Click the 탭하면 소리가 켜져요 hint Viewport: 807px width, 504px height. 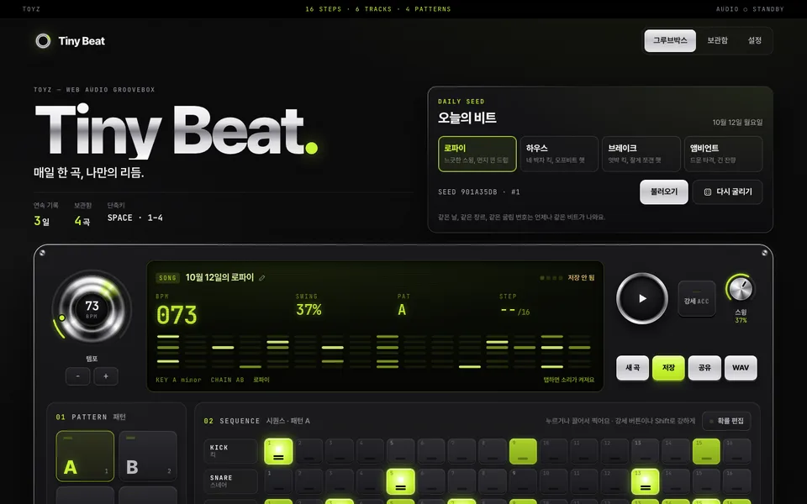point(569,380)
